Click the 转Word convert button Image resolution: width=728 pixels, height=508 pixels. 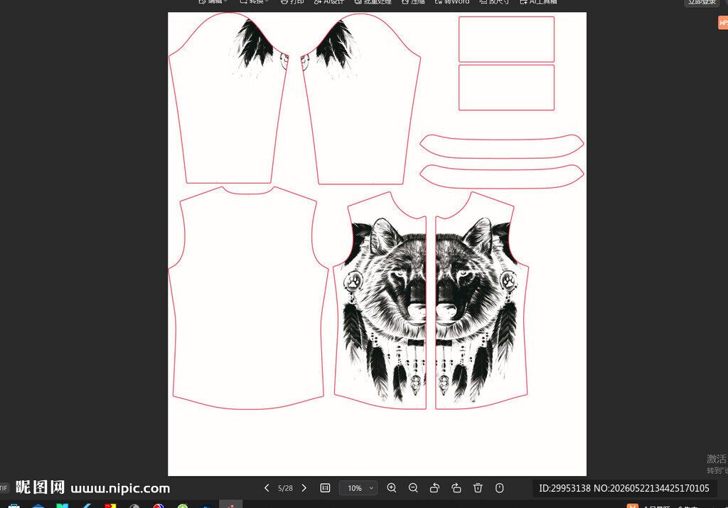pyautogui.click(x=451, y=2)
